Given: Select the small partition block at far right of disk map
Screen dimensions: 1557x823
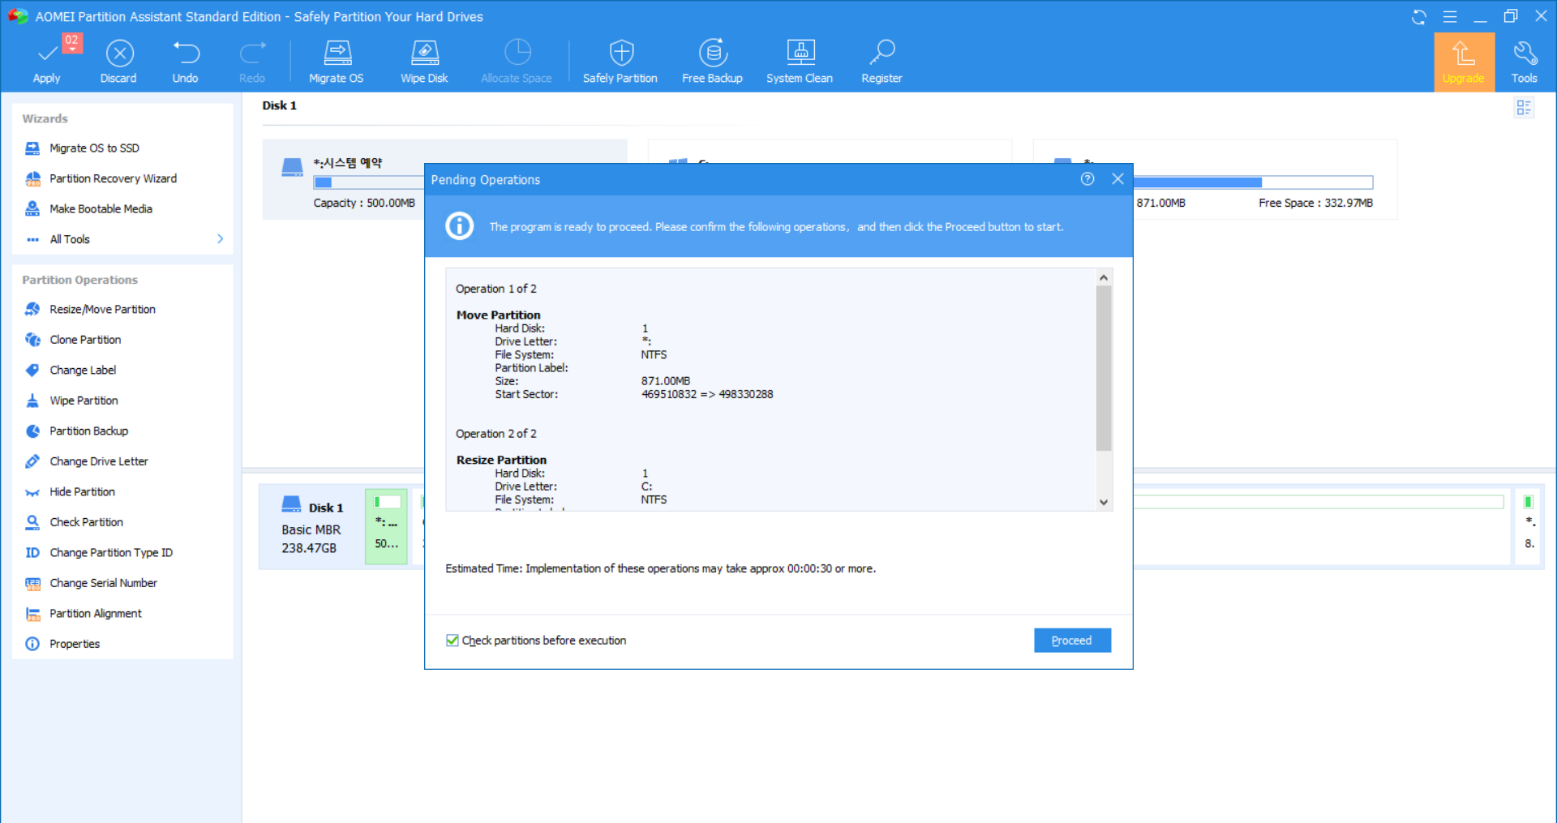Looking at the screenshot, I should click(x=1529, y=526).
